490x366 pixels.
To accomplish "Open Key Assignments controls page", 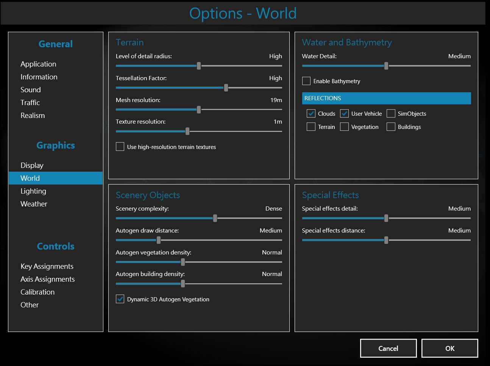I will pyautogui.click(x=47, y=266).
